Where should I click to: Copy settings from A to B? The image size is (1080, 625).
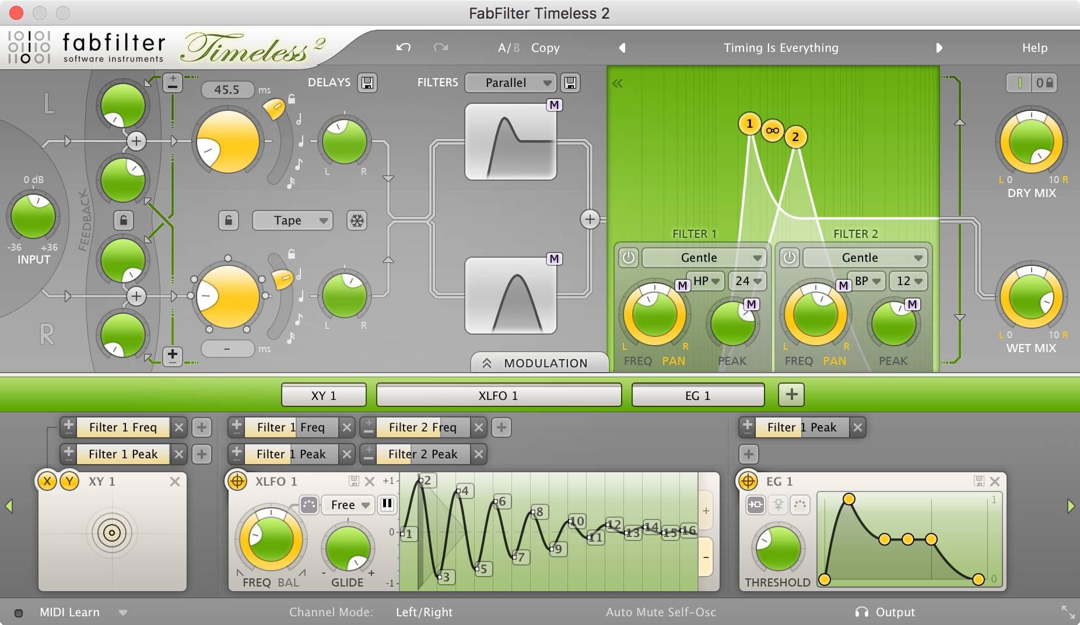[545, 48]
